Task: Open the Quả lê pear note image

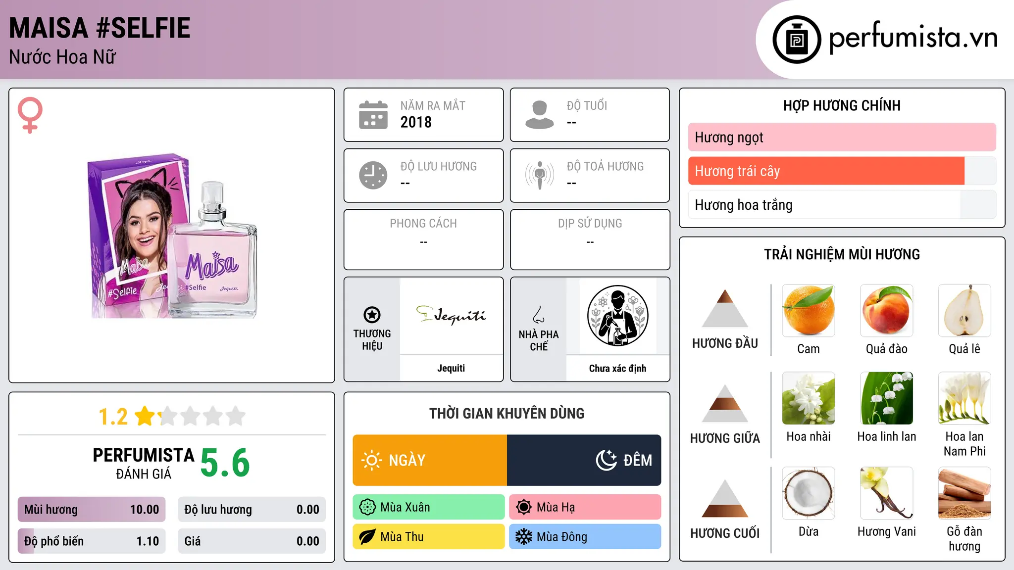Action: (964, 311)
